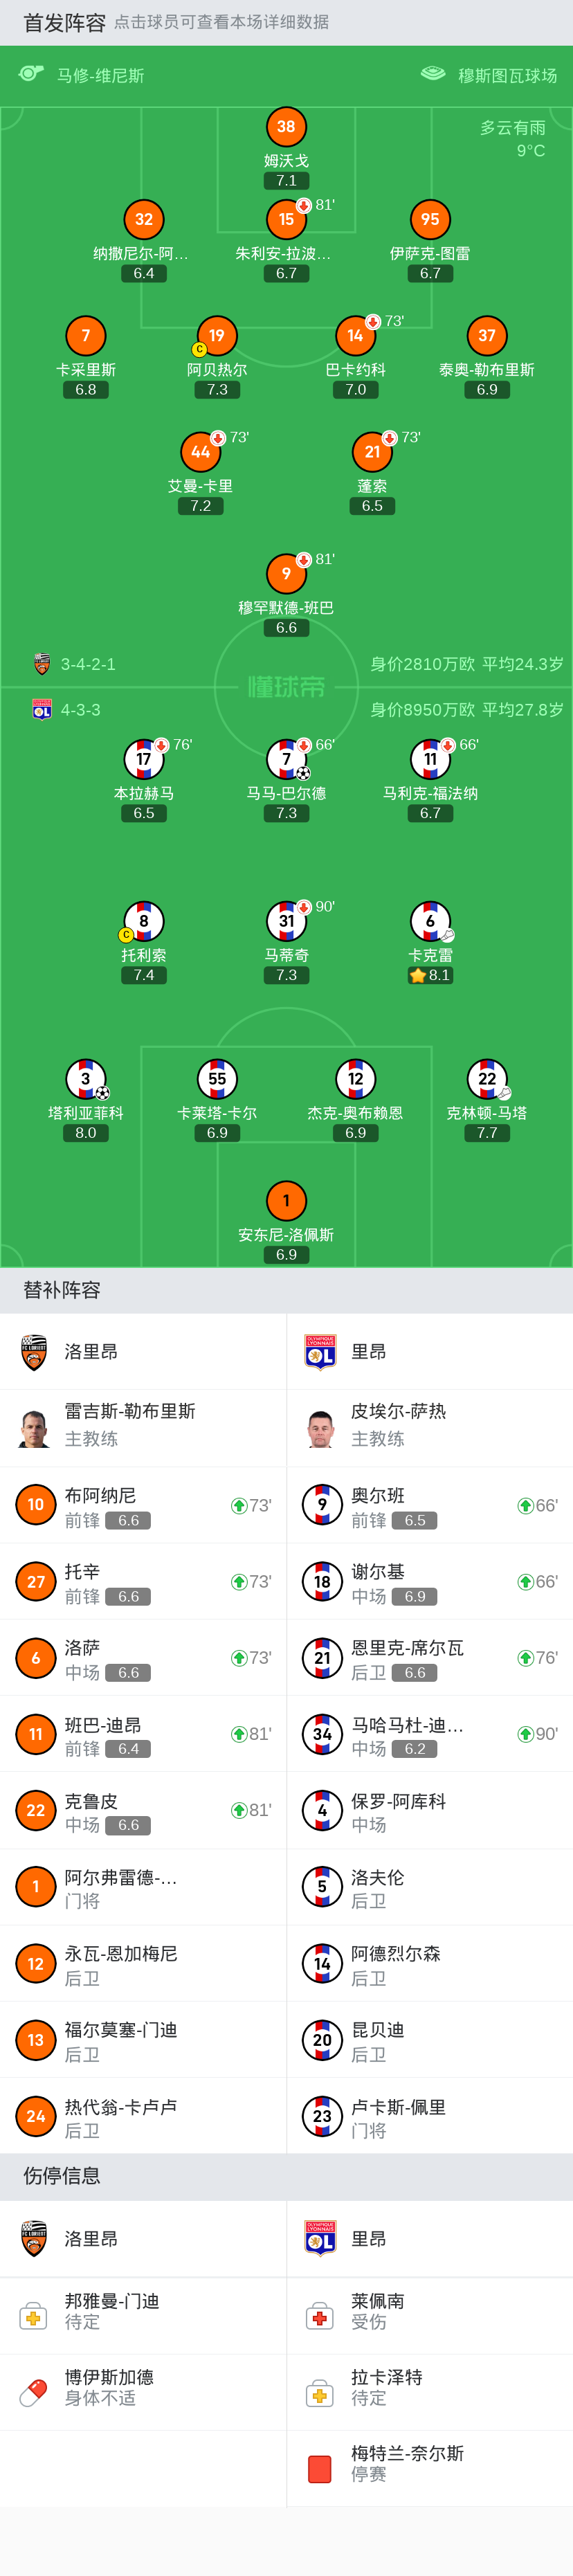Click the yellow medical kit icon beside 拉卡泽特
The image size is (573, 2576).
click(x=320, y=2391)
